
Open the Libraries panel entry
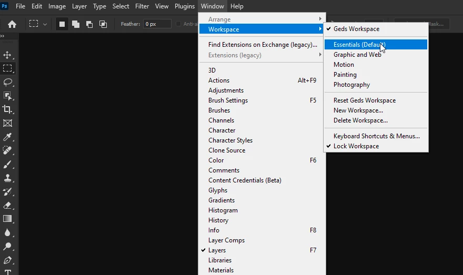262,260
